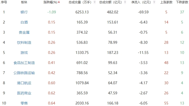
Task: Click 银行 row's -1.09 change value
Action: [52, 12]
